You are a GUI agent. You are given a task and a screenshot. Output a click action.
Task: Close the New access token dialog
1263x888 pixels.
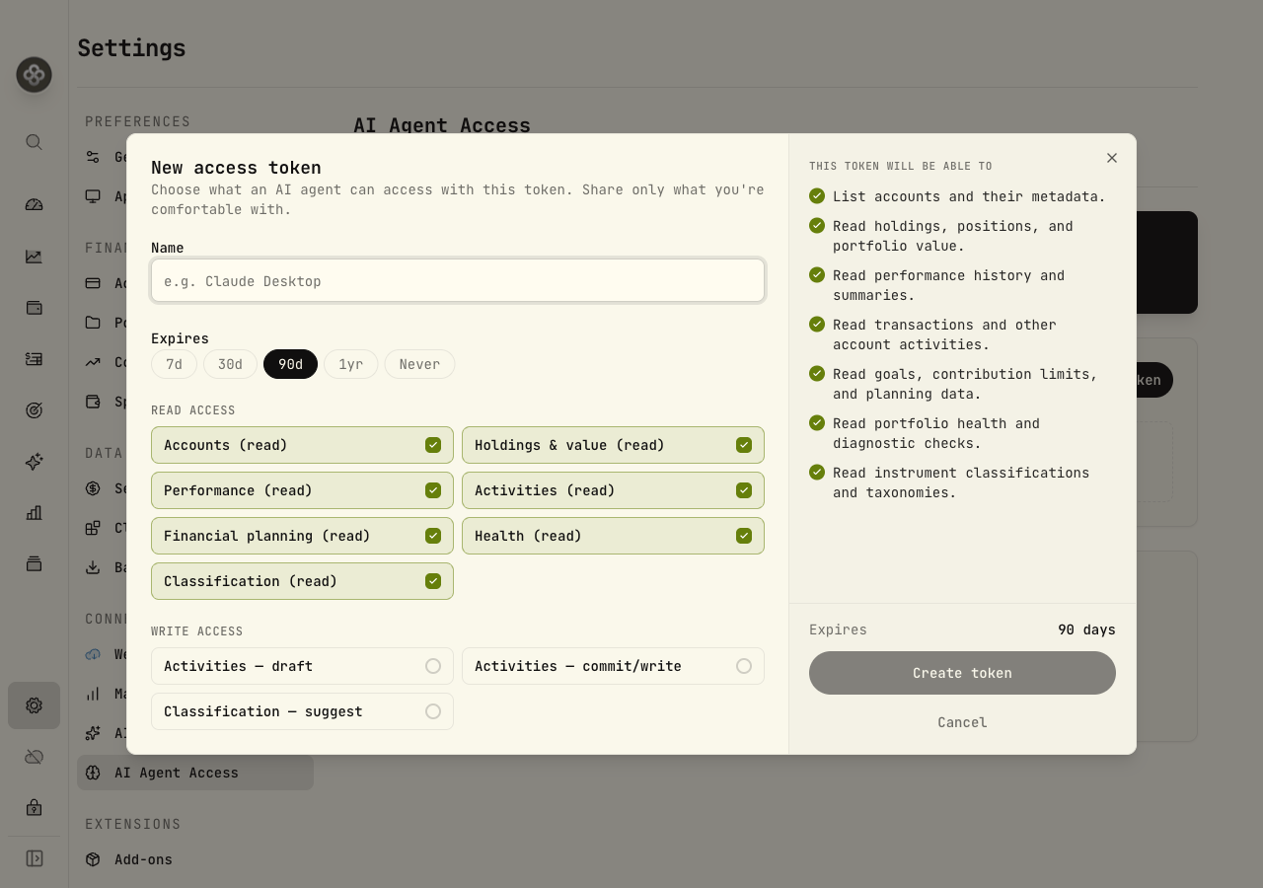coord(1112,158)
